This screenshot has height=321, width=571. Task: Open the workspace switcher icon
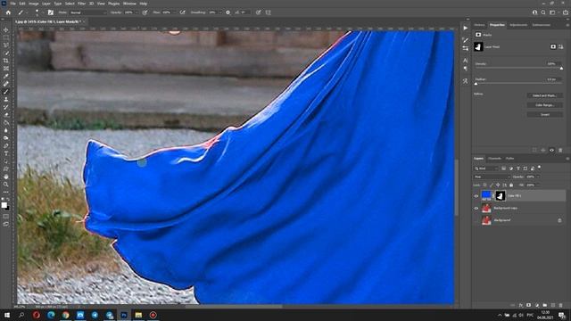pos(552,12)
